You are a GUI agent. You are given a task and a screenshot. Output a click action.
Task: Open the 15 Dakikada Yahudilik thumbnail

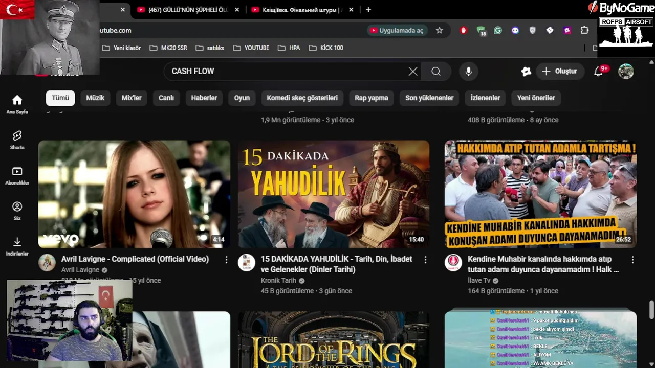point(334,194)
